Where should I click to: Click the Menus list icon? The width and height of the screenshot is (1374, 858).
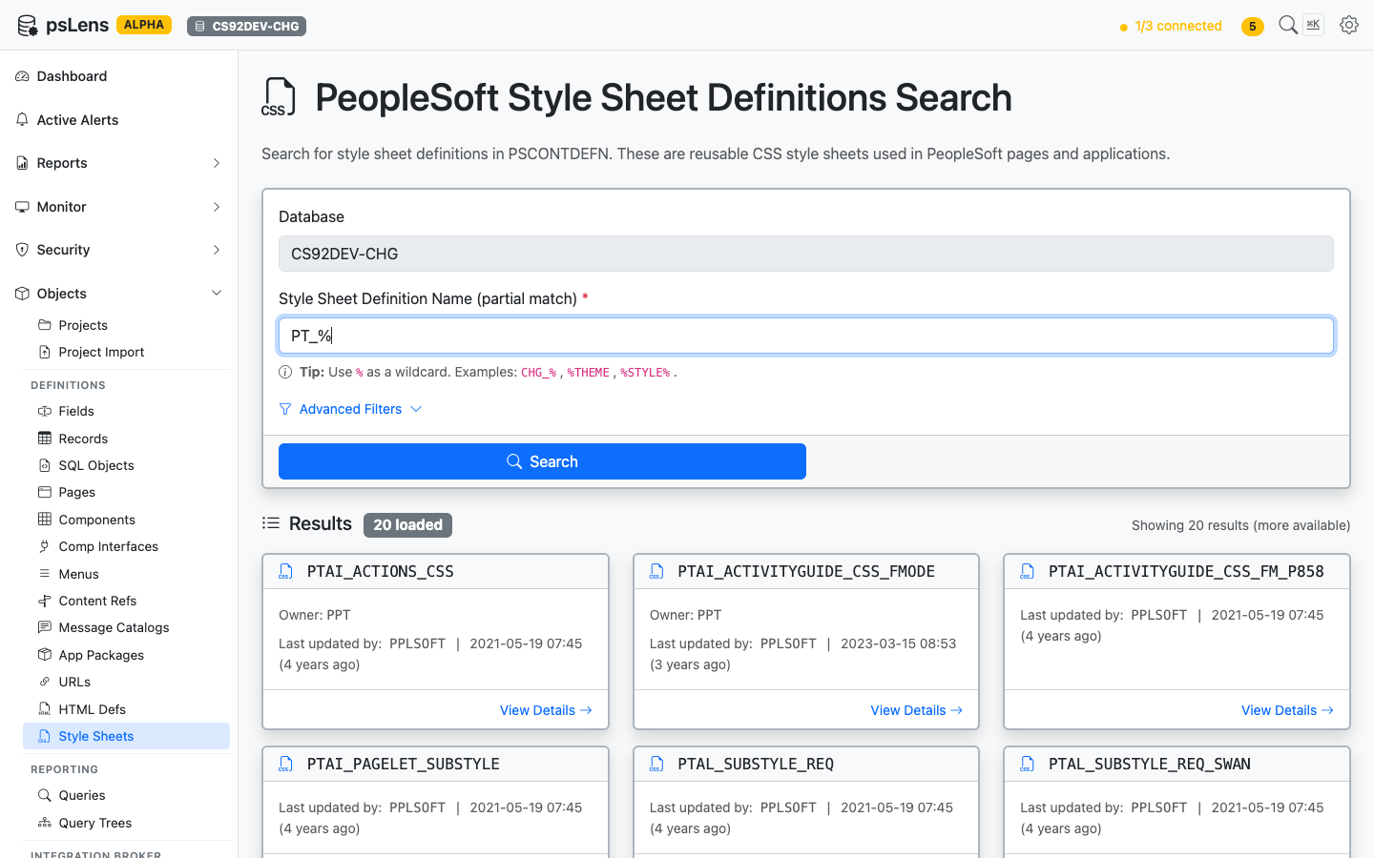(x=45, y=574)
